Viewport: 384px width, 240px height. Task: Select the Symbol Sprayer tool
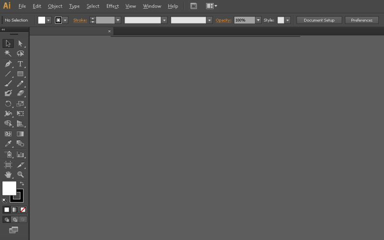coord(8,154)
